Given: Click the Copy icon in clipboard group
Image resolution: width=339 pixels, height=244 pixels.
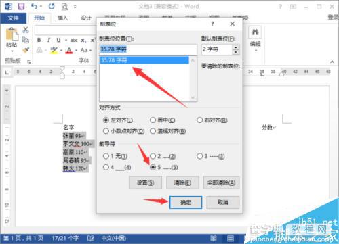Looking at the screenshot, I should pos(26,40).
